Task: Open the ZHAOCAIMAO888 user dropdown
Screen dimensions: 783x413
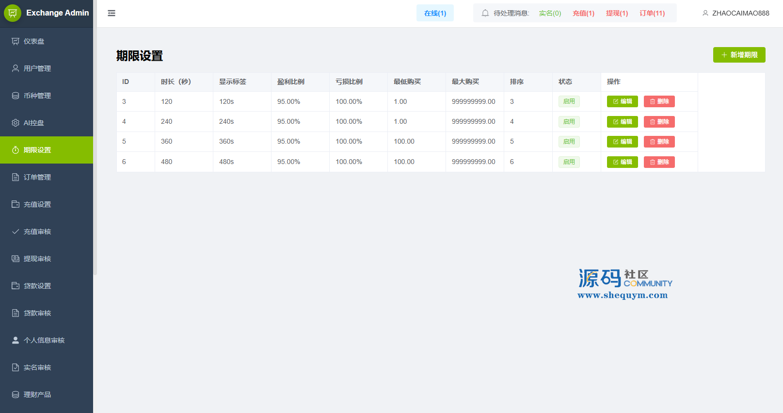Action: (735, 13)
